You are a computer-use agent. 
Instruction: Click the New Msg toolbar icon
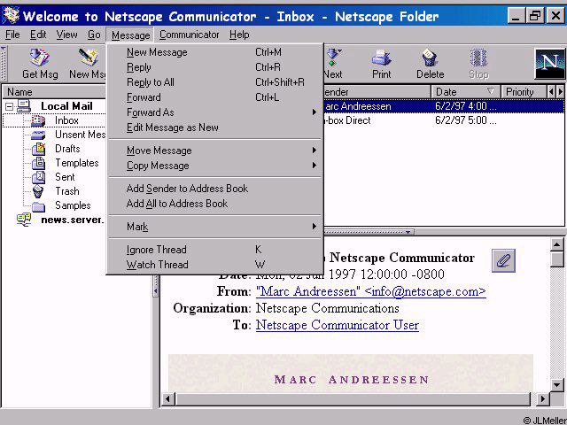(x=89, y=58)
